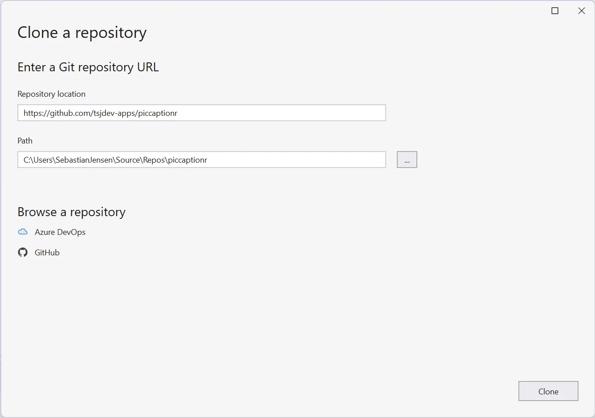Click the GitHub octocat icon
Viewport: 595px width, 418px height.
(x=23, y=252)
